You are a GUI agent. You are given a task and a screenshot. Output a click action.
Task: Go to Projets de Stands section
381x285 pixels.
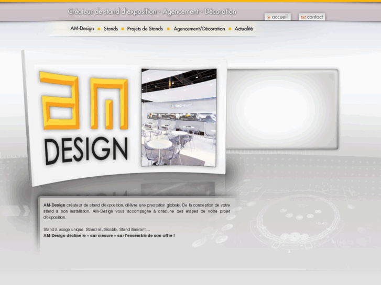click(145, 29)
